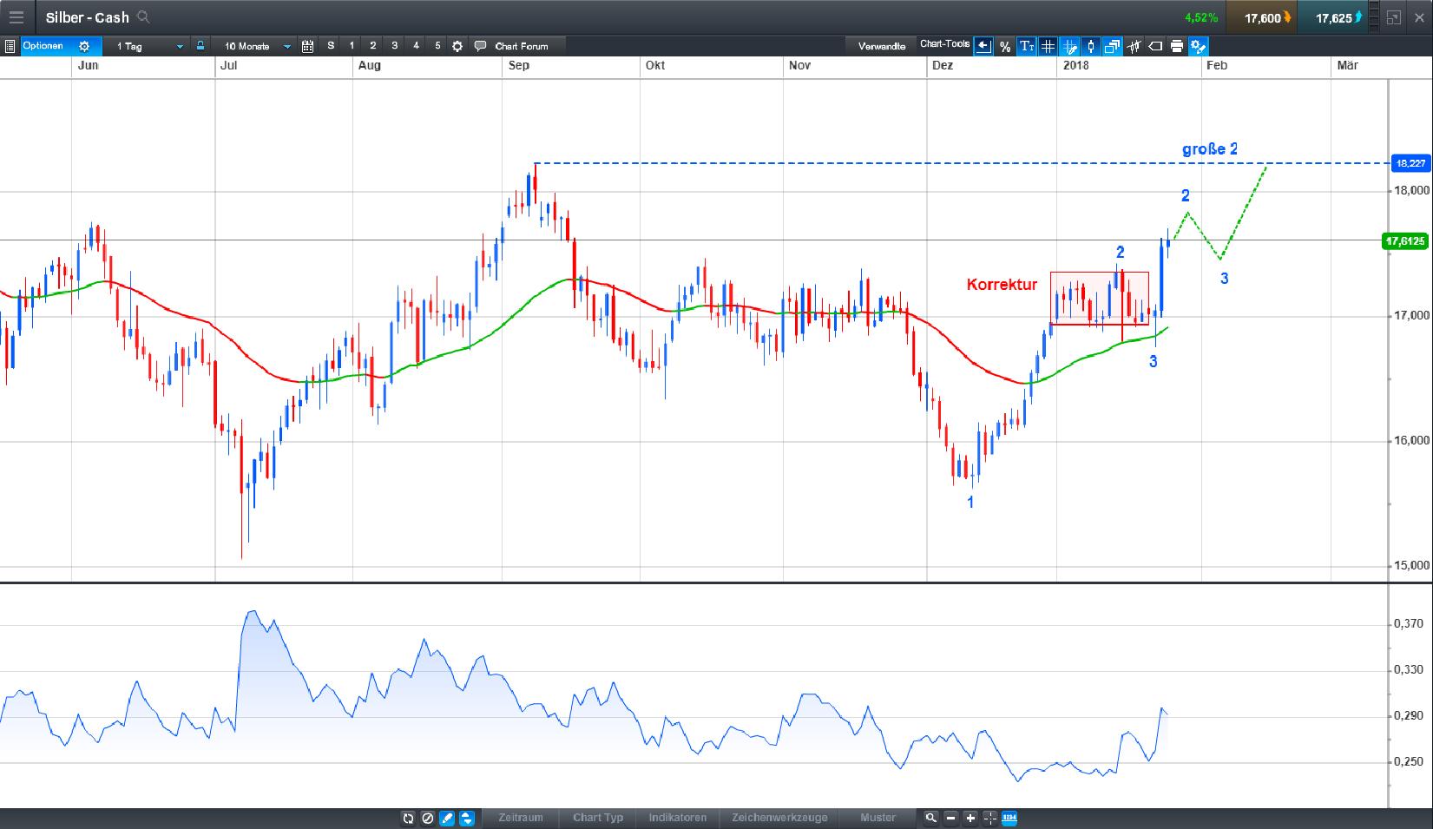Open the Zeichenwerkzeuge menu
The height and width of the screenshot is (829, 1433).
point(779,818)
